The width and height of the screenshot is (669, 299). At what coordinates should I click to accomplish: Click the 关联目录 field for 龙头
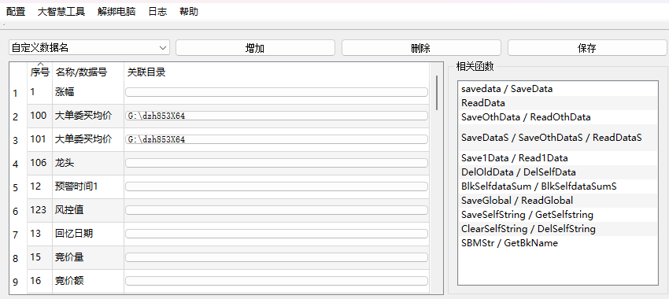(276, 163)
